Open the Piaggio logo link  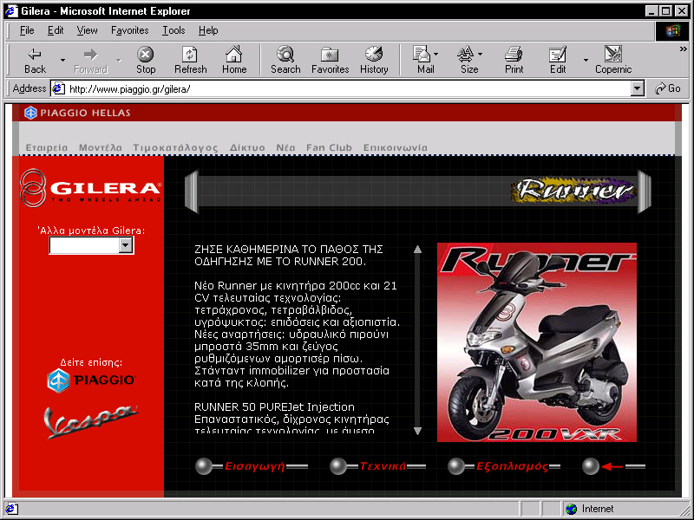click(91, 380)
